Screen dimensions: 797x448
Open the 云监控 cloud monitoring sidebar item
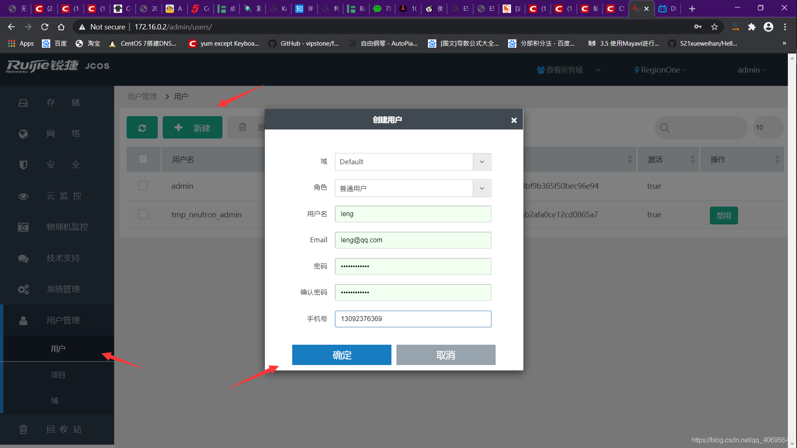[x=57, y=196]
